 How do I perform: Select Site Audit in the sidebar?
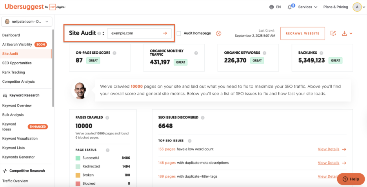click(x=10, y=54)
